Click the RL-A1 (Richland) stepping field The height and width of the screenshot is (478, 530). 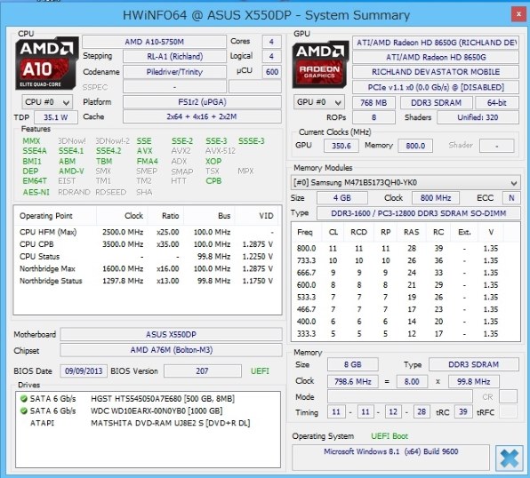tap(174, 56)
